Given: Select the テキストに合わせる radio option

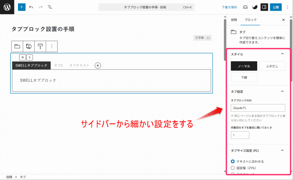Looking at the screenshot, I should pos(233,161).
